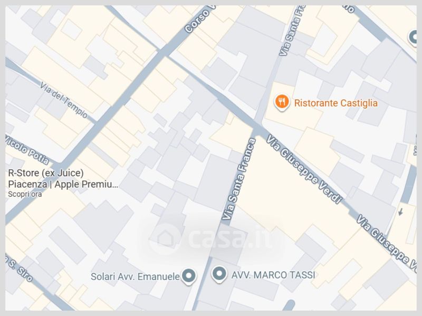The image size is (422, 316).
Task: Click the Scopri ora link
Action: 25,194
